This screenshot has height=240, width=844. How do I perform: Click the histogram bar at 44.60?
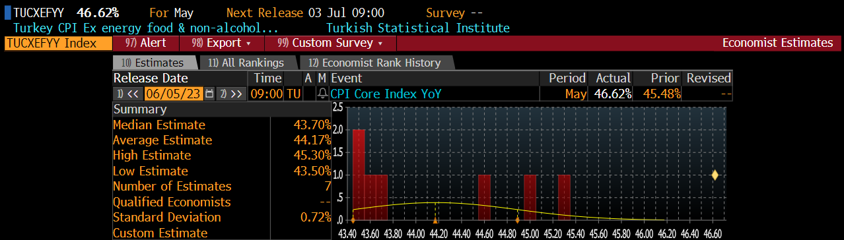pos(484,197)
